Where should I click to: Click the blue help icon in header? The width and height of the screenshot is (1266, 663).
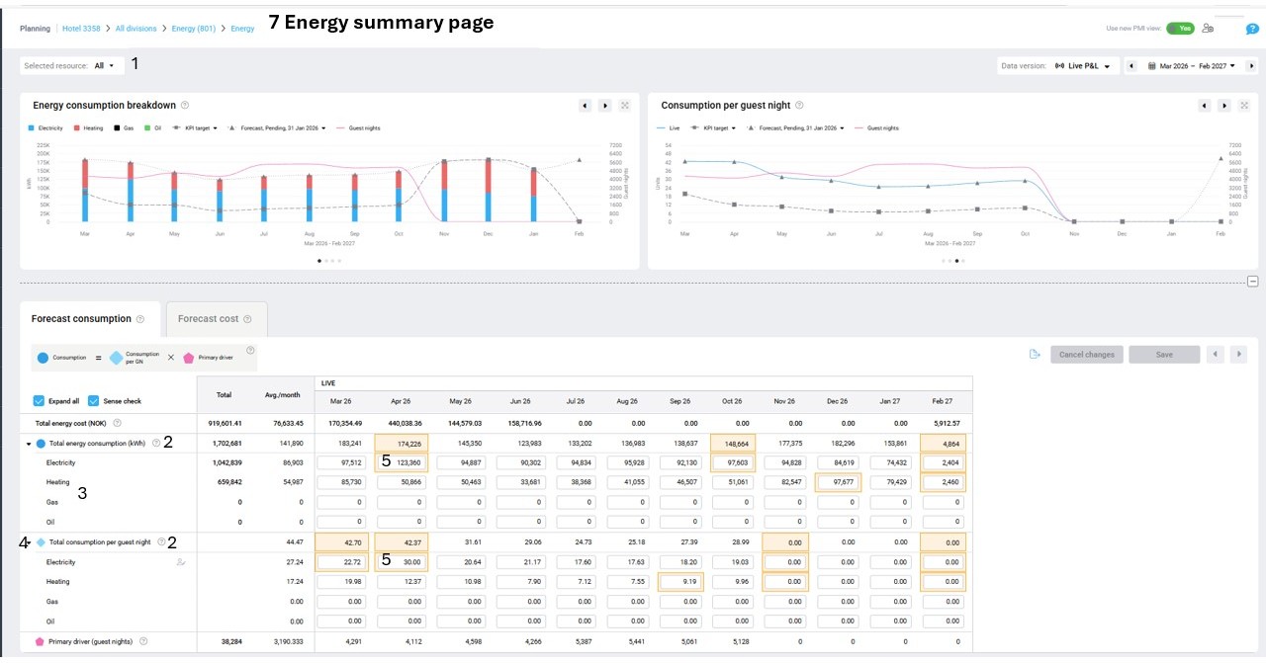click(1252, 29)
